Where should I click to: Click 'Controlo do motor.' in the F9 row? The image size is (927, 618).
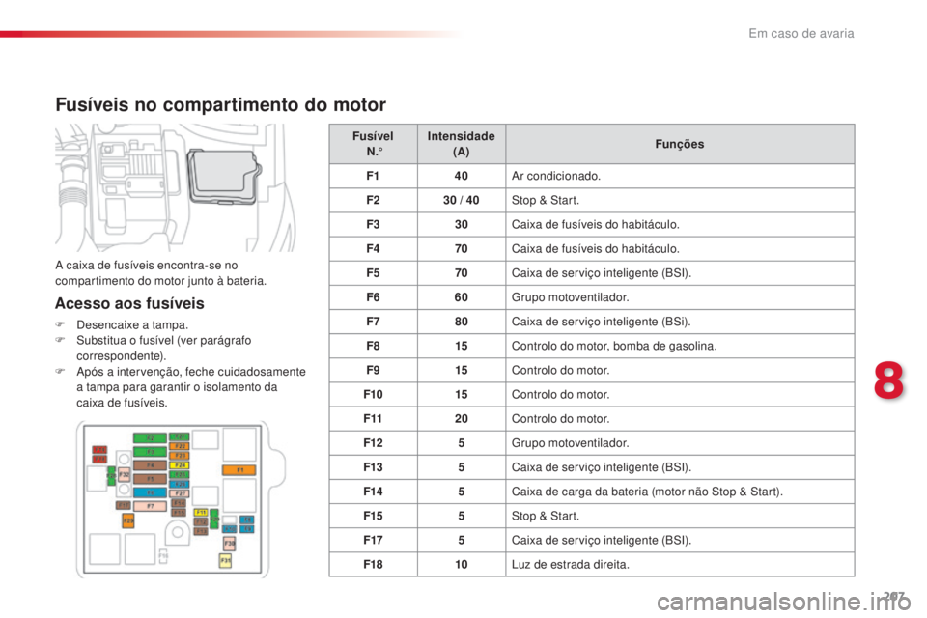pyautogui.click(x=560, y=370)
